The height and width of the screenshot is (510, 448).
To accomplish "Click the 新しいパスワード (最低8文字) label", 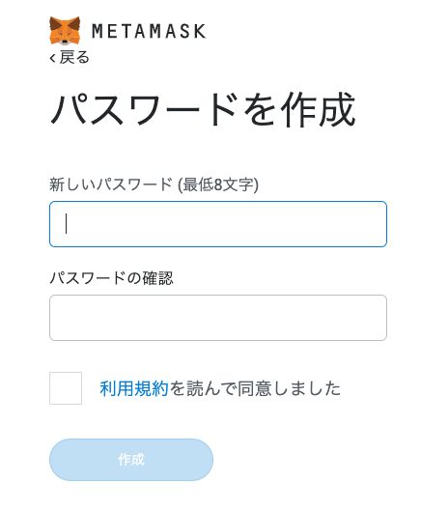I will 154,184.
